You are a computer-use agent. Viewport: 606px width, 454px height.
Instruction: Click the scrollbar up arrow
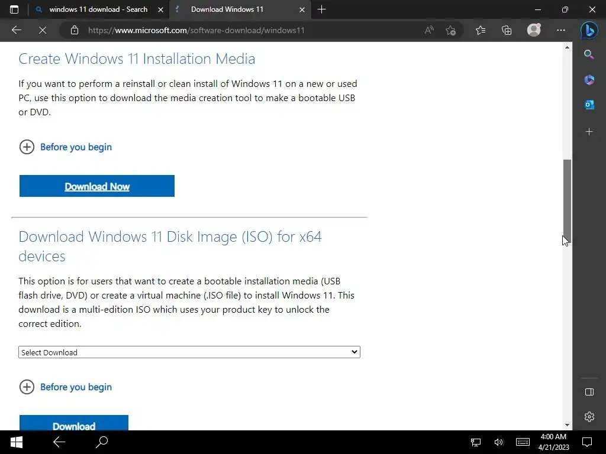coord(567,47)
